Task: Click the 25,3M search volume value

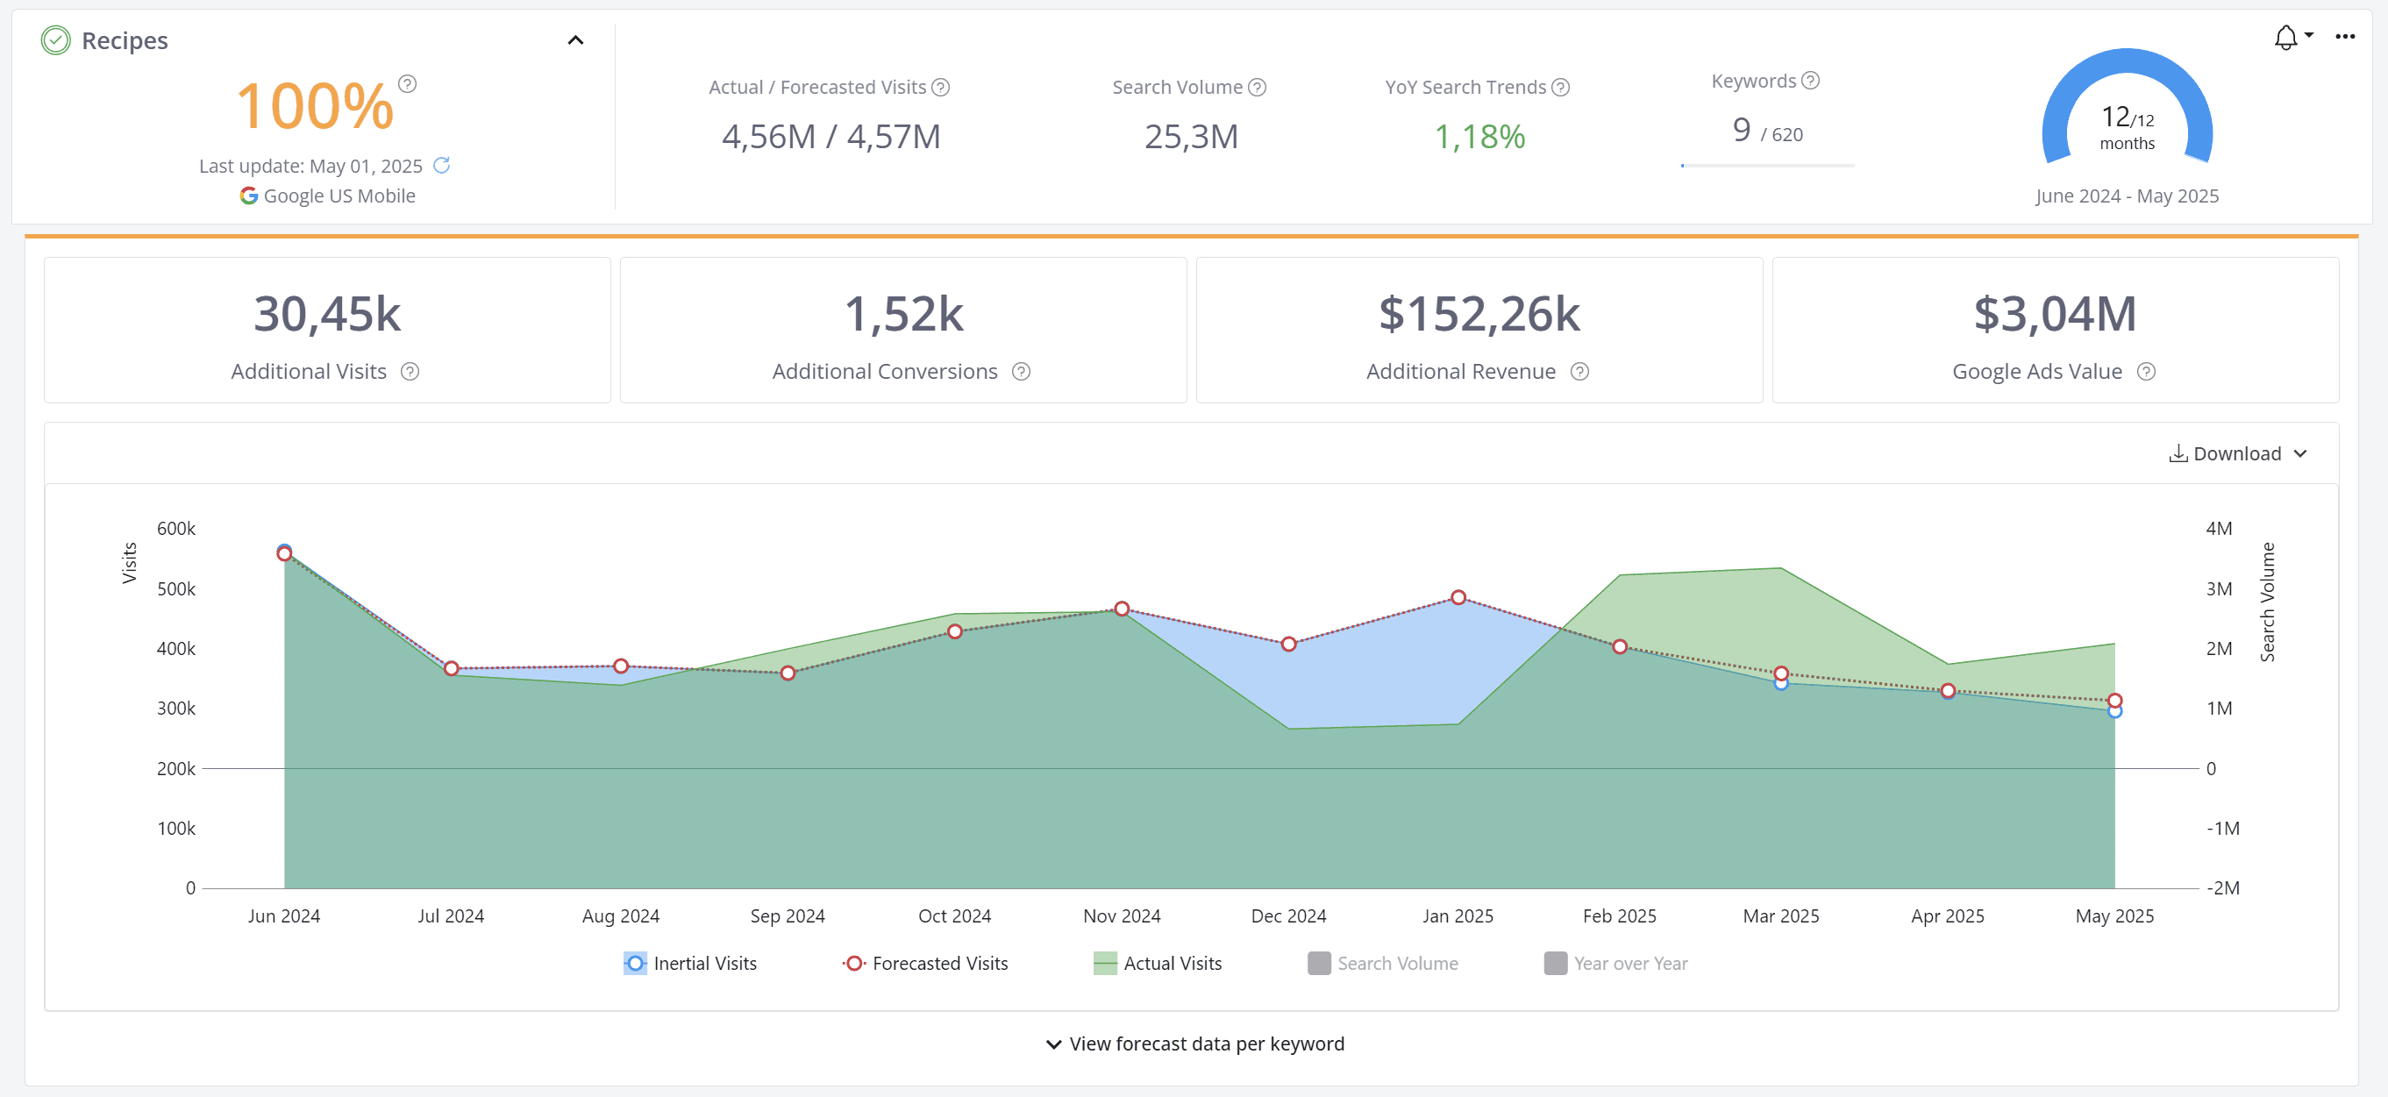Action: coord(1191,136)
